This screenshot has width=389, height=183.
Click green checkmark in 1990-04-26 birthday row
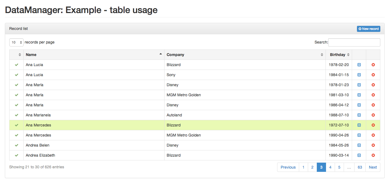click(x=17, y=135)
